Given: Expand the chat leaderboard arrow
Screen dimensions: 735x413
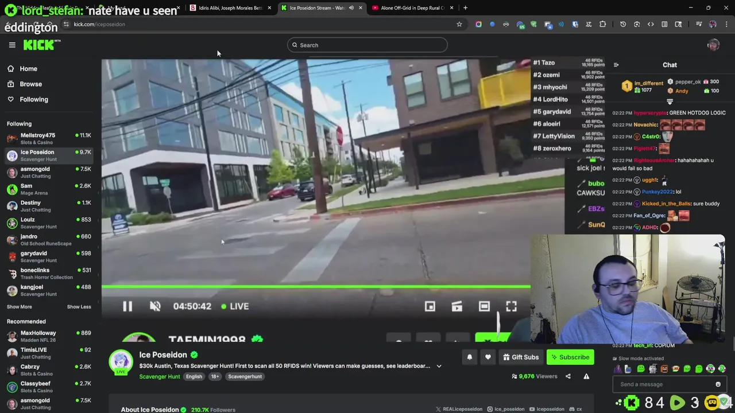Looking at the screenshot, I should [670, 102].
